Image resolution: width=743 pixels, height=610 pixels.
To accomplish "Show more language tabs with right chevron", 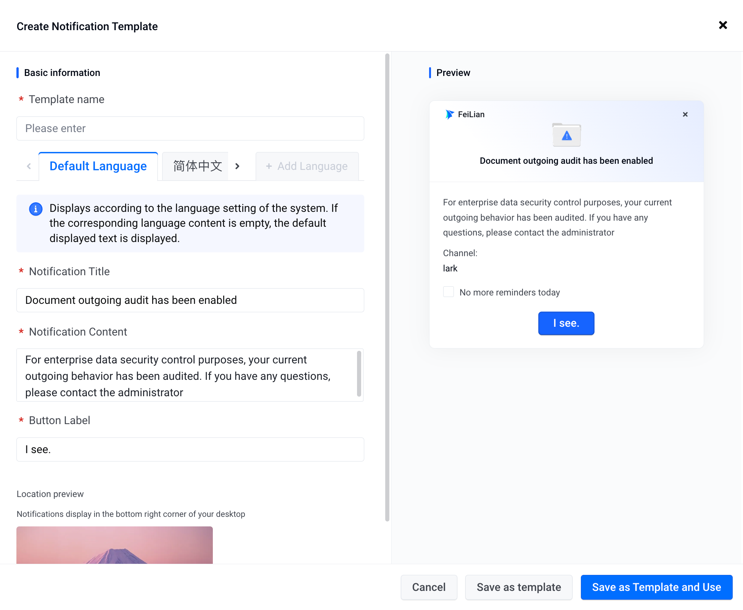I will point(237,166).
